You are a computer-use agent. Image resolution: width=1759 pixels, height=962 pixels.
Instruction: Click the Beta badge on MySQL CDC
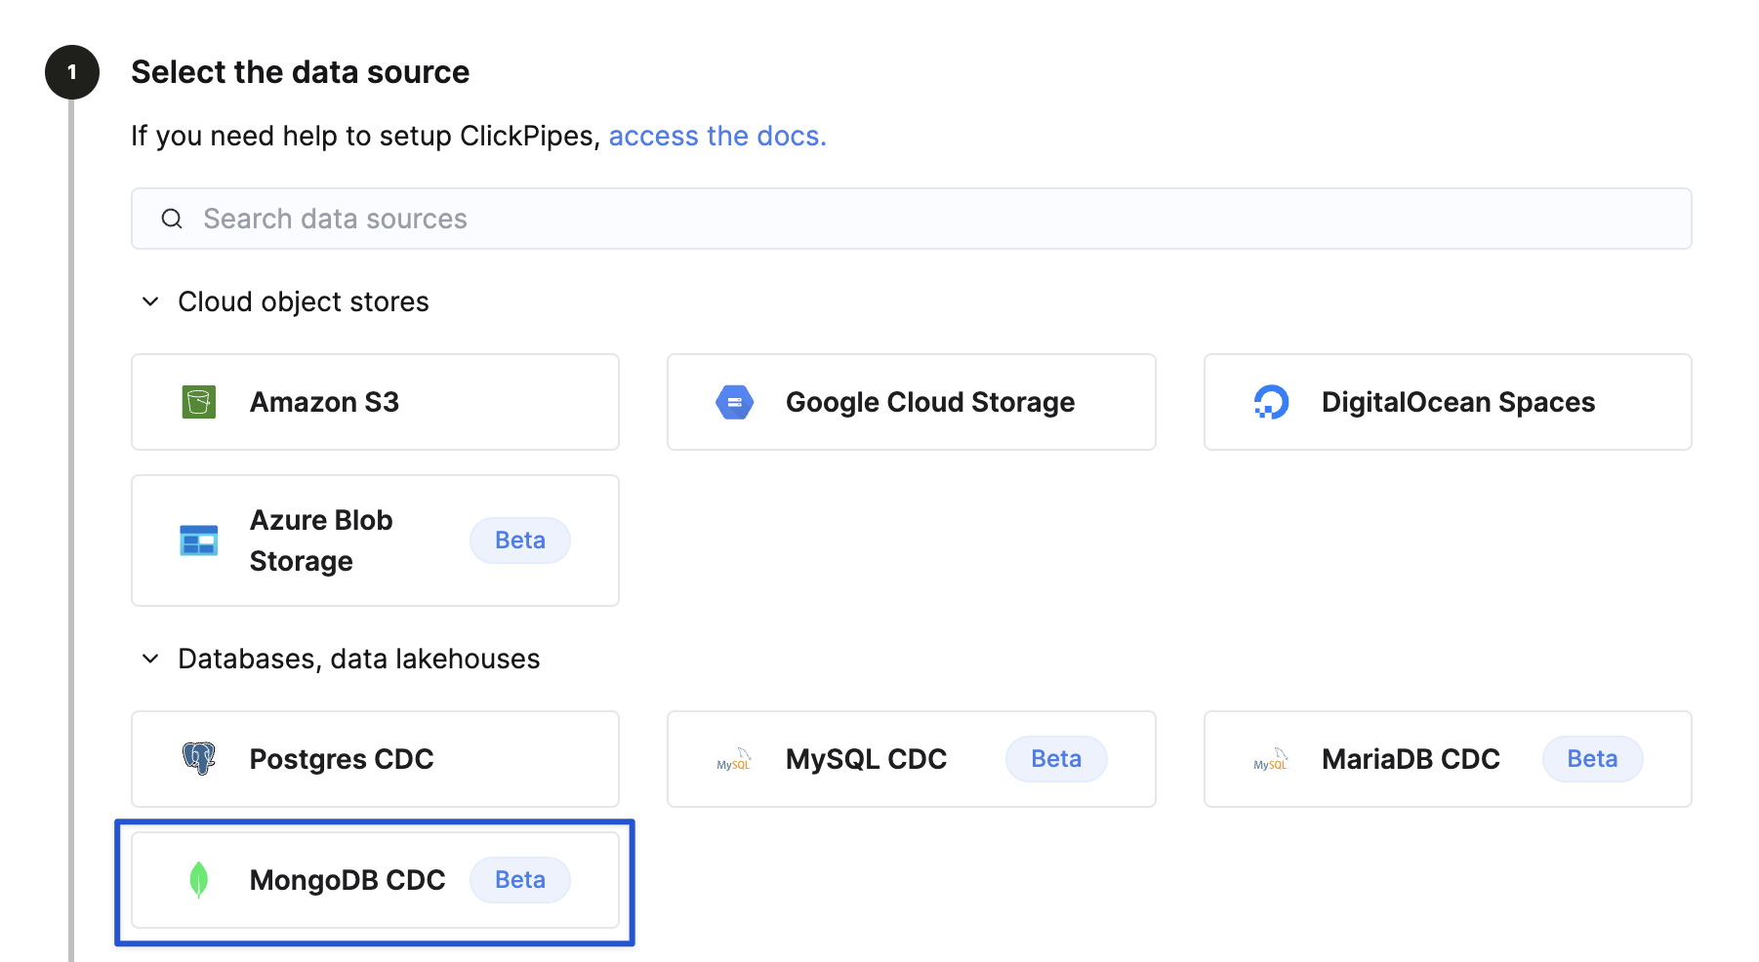pos(1056,758)
